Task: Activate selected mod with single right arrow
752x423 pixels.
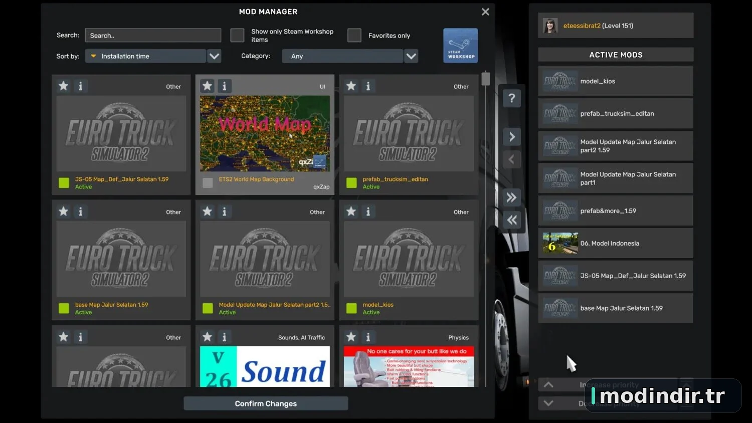Action: [x=511, y=136]
